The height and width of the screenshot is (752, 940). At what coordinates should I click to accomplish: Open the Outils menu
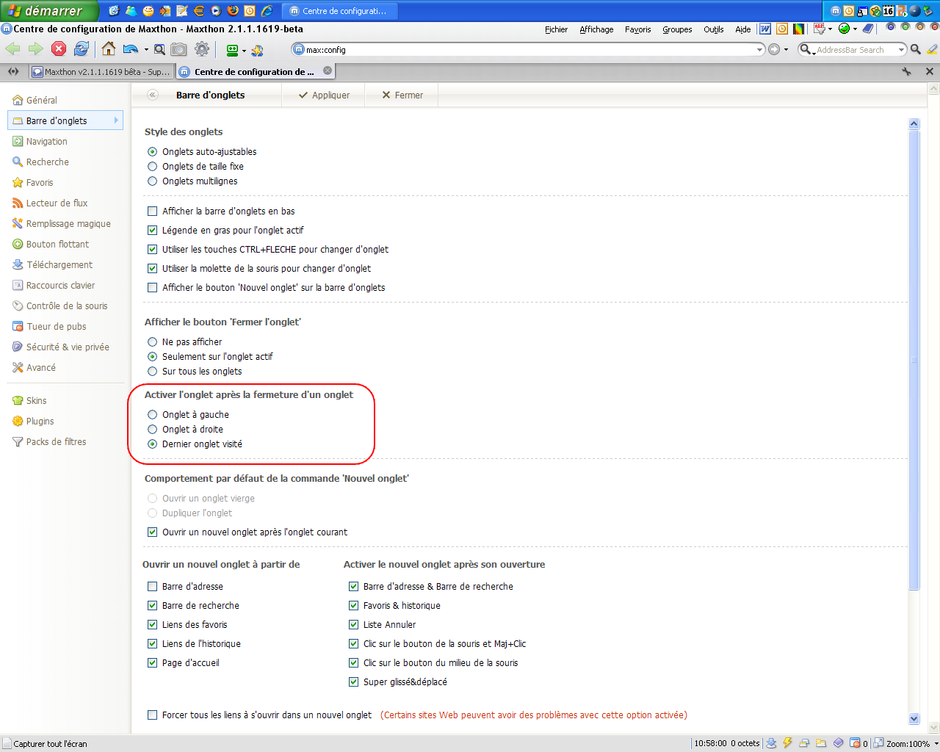[713, 29]
